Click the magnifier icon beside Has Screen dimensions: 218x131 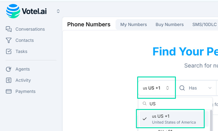tap(182, 88)
